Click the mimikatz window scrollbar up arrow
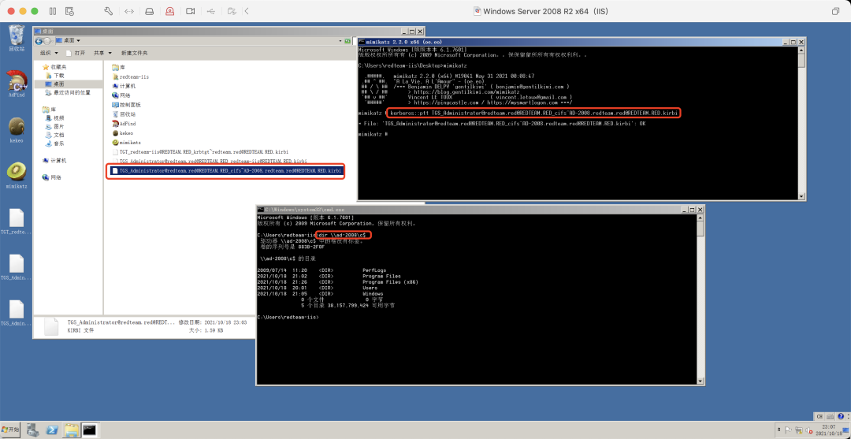This screenshot has height=439, width=851. 801,50
